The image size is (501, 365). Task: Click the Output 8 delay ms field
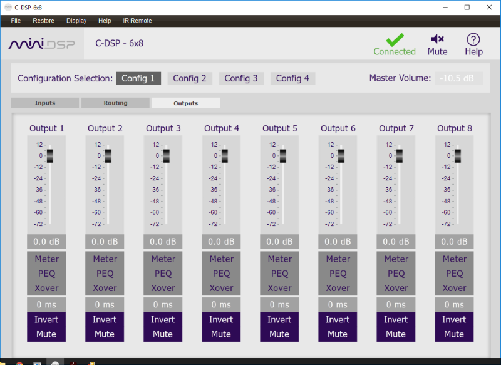click(454, 305)
